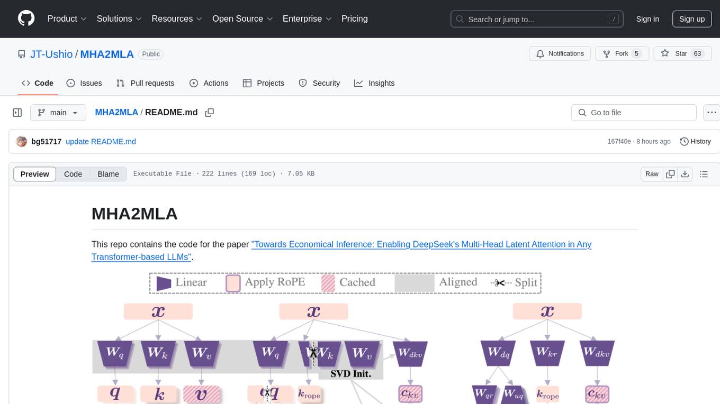Viewport: 720px width, 404px height.
Task: Open the Insights tab
Action: point(374,83)
